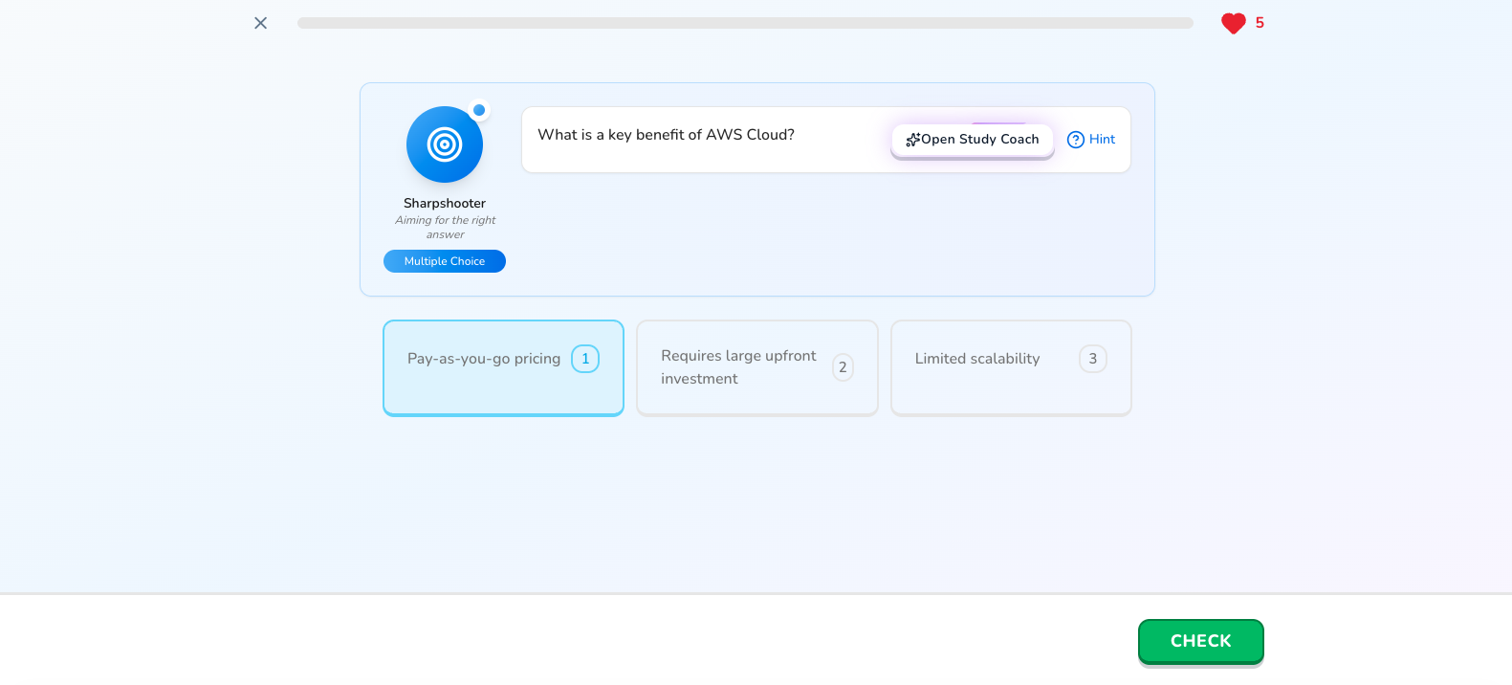Click the Sharpshooter name label
The width and height of the screenshot is (1512, 685).
point(445,203)
